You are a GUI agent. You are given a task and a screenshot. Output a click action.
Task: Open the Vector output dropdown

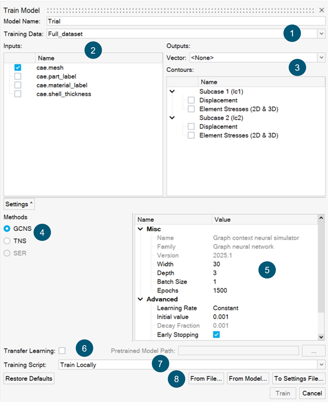[321, 58]
